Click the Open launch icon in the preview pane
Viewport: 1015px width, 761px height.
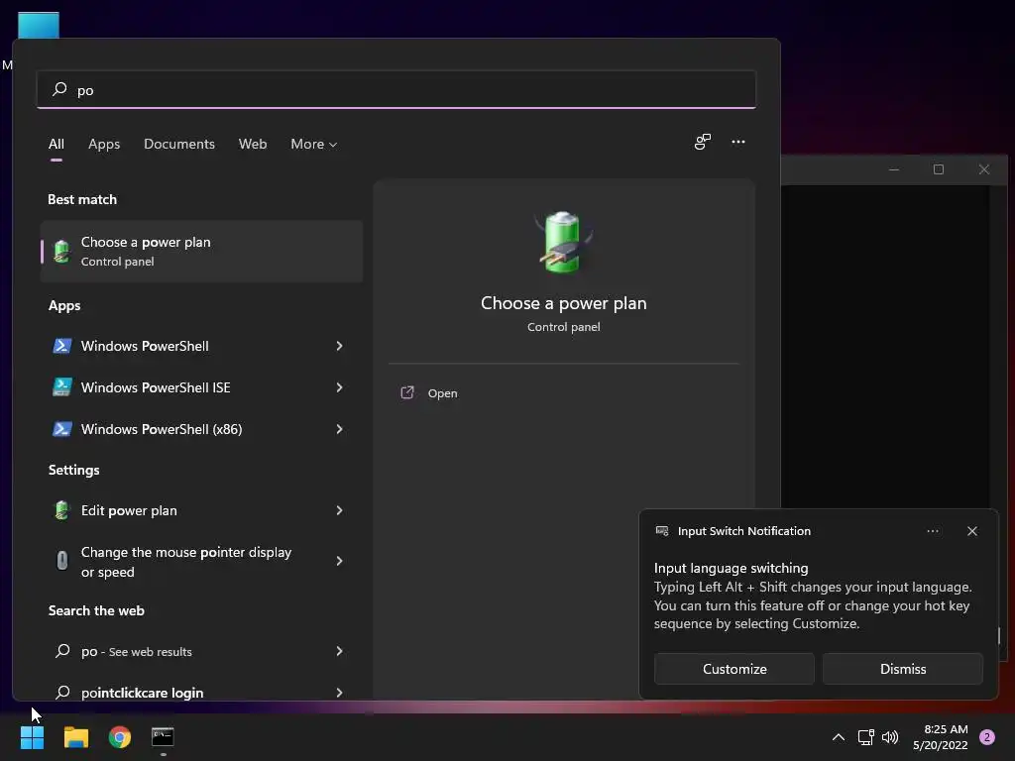(407, 392)
